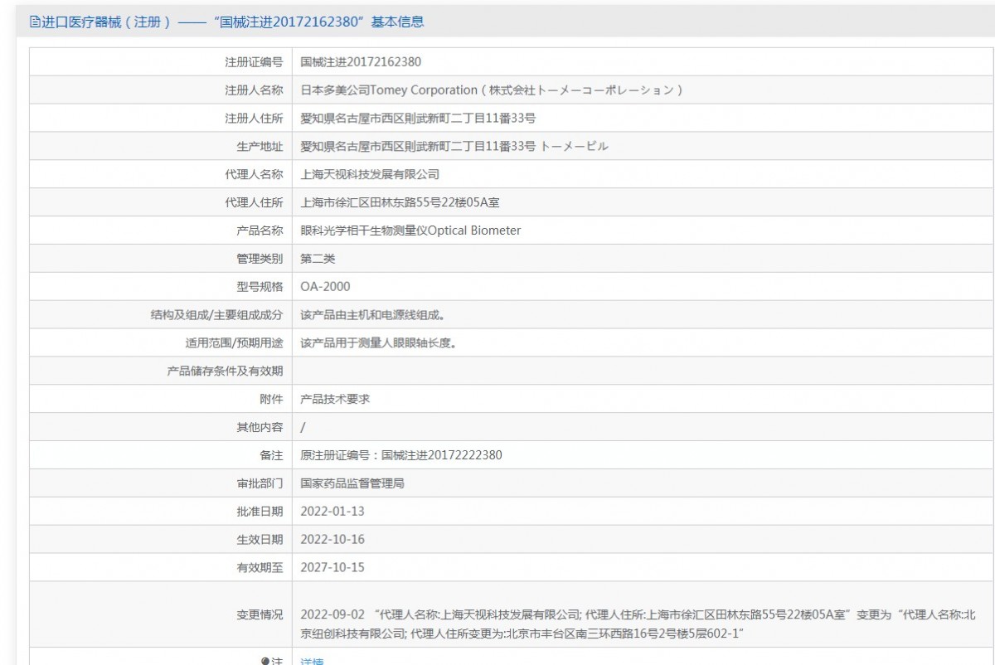Image resolution: width=995 pixels, height=665 pixels.
Task: Select the 注册人名称 row label
Action: click(254, 90)
